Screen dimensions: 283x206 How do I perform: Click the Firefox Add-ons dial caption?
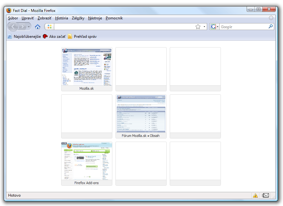click(87, 183)
